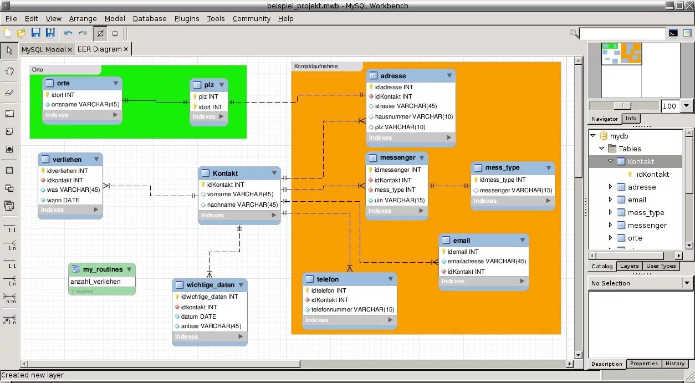Switch to the Info tab
This screenshot has width=695, height=383.
pyautogui.click(x=631, y=119)
